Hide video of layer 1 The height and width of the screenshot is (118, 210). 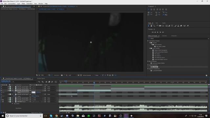(1, 87)
